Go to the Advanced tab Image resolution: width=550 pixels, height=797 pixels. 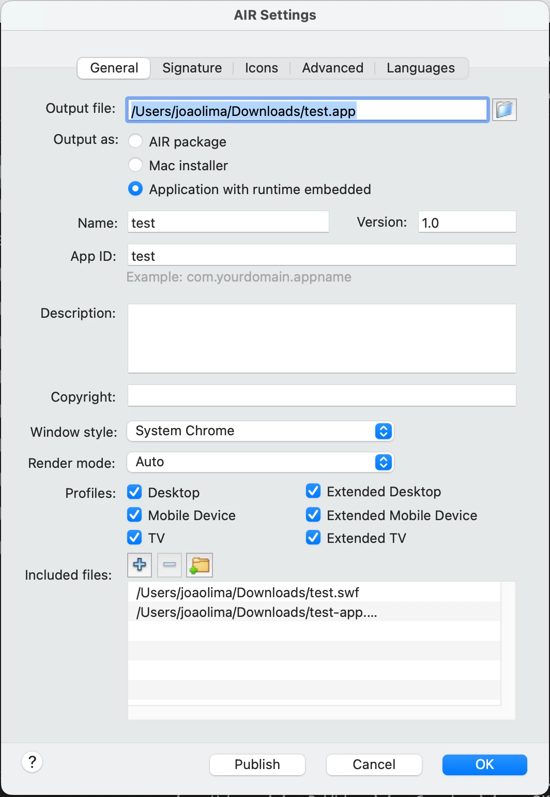coord(332,68)
